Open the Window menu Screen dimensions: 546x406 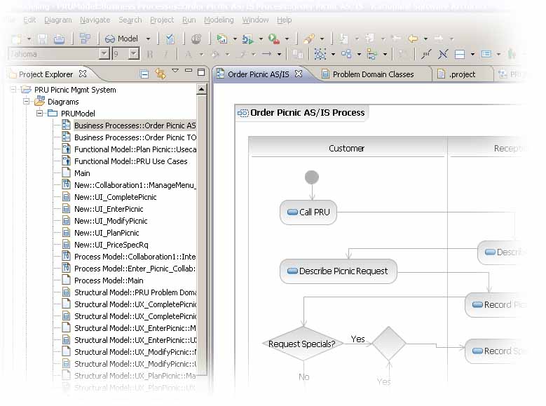coord(255,20)
